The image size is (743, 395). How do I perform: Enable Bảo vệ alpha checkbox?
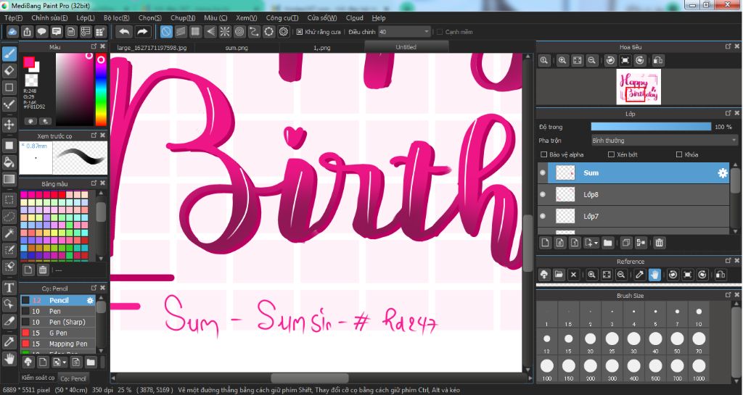(544, 154)
